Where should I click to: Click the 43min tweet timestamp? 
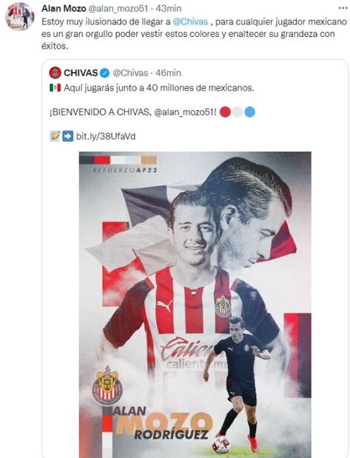tap(168, 9)
